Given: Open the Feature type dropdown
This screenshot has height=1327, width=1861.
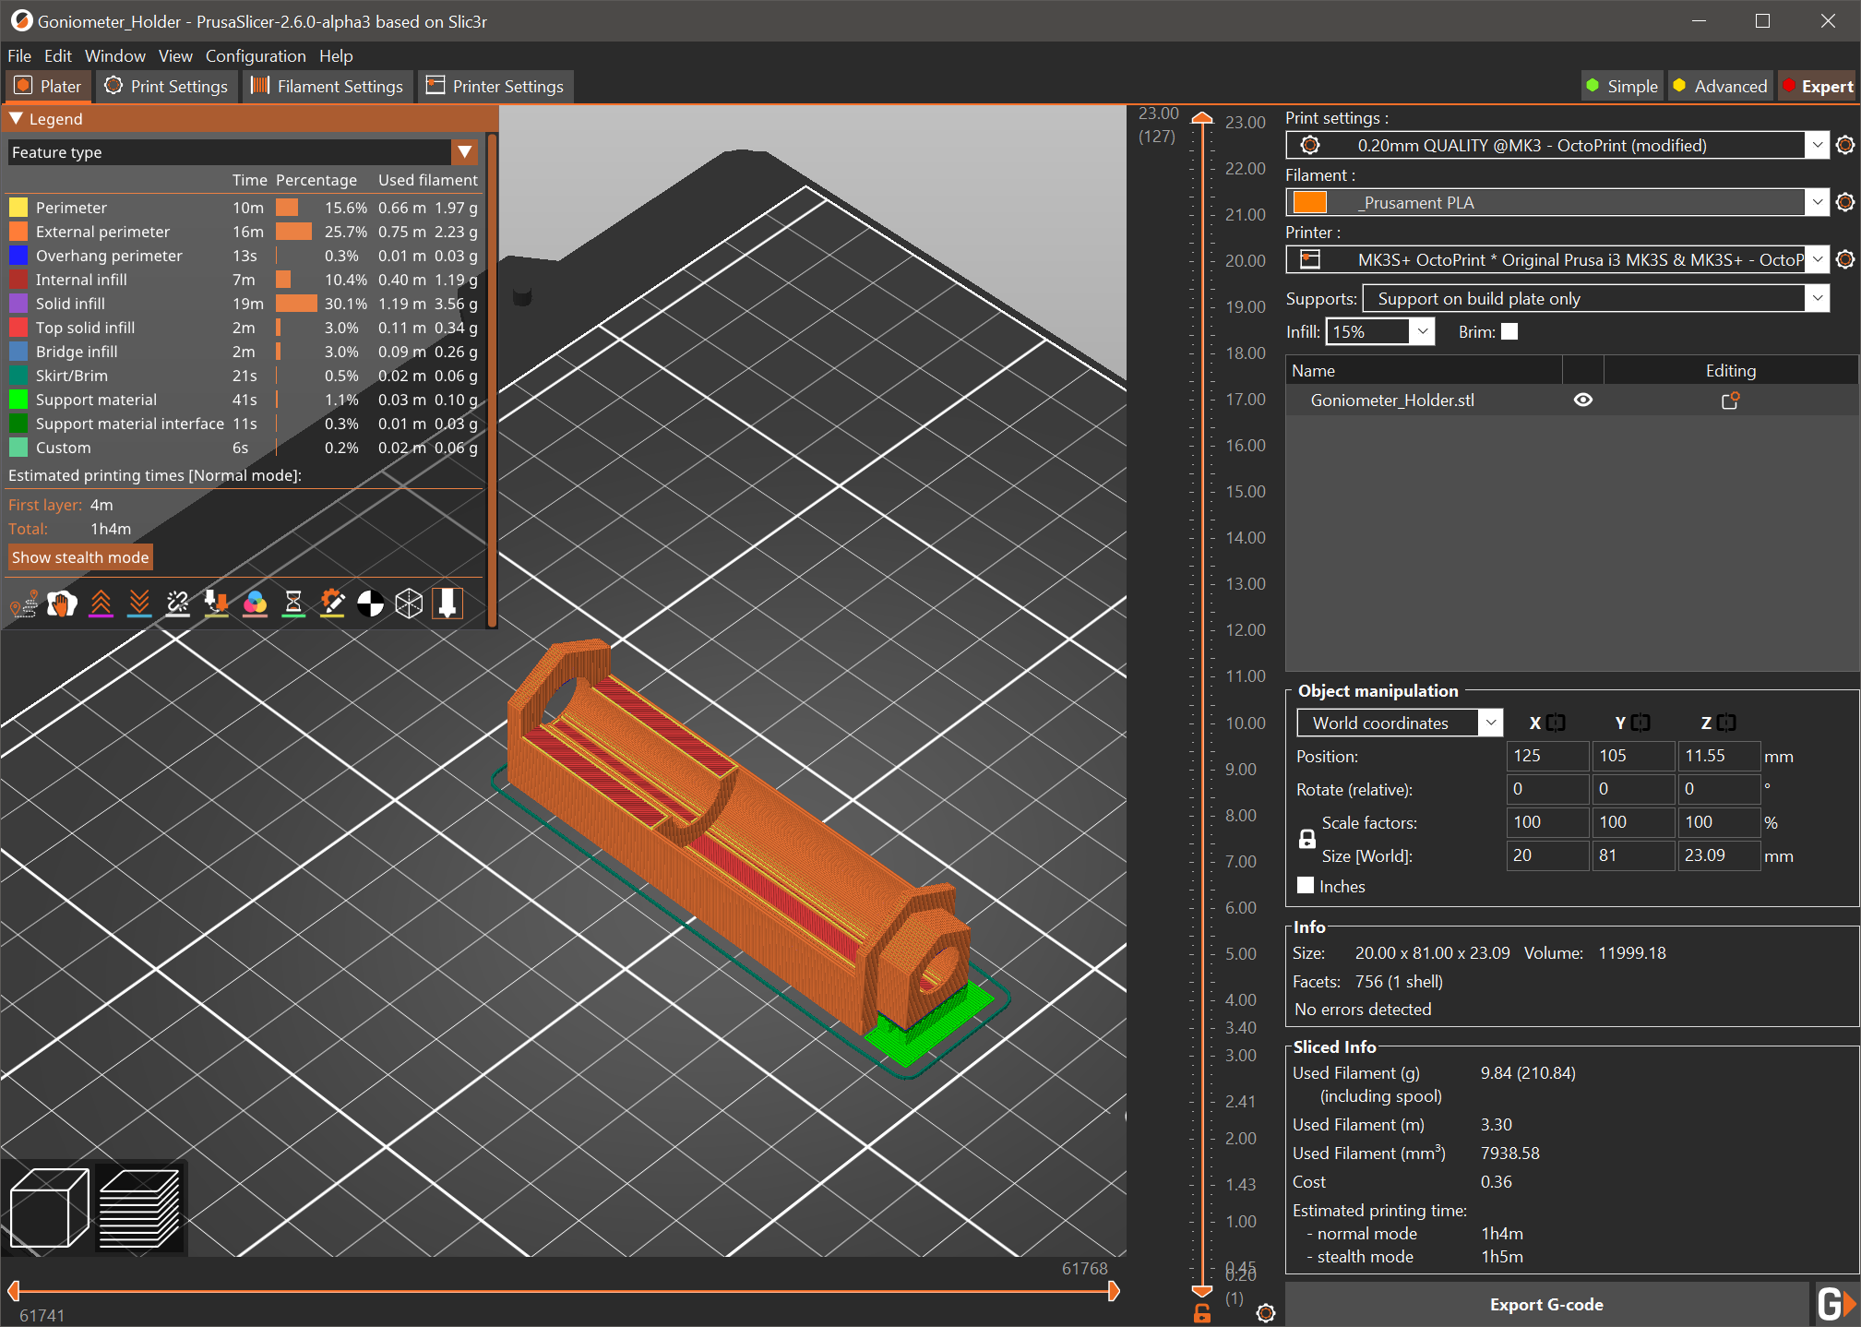Looking at the screenshot, I should [x=464, y=152].
